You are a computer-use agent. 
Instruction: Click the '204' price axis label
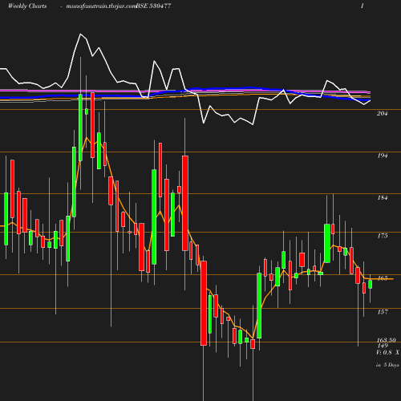[x=383, y=113]
